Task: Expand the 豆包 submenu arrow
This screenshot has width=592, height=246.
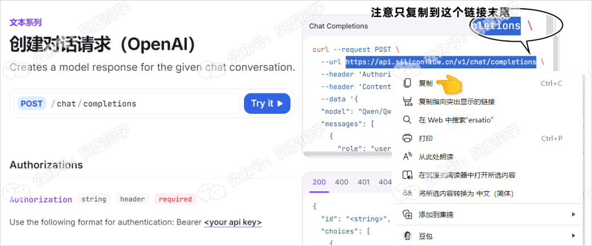Action: tap(573, 236)
